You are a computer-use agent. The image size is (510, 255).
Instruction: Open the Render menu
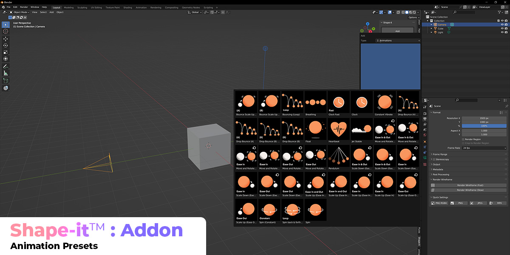point(24,7)
